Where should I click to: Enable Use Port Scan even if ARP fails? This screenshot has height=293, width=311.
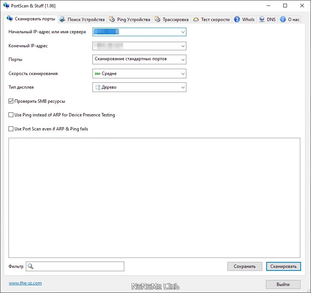(11, 129)
